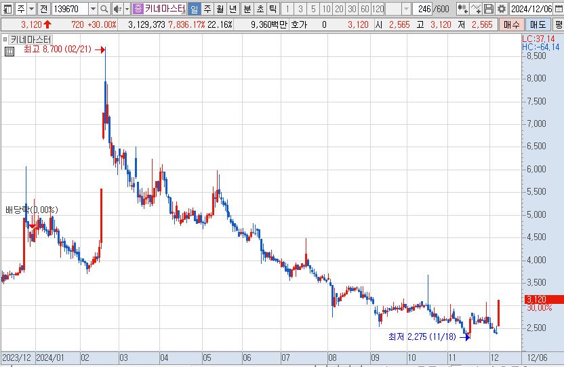Click the 키네마스터 stock name in toolbar
The height and width of the screenshot is (367, 564).
pyautogui.click(x=165, y=9)
